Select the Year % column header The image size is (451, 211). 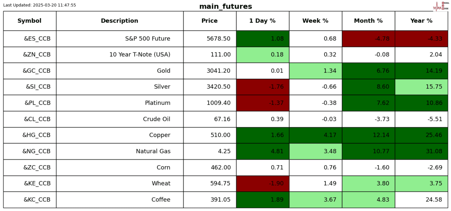click(421, 21)
